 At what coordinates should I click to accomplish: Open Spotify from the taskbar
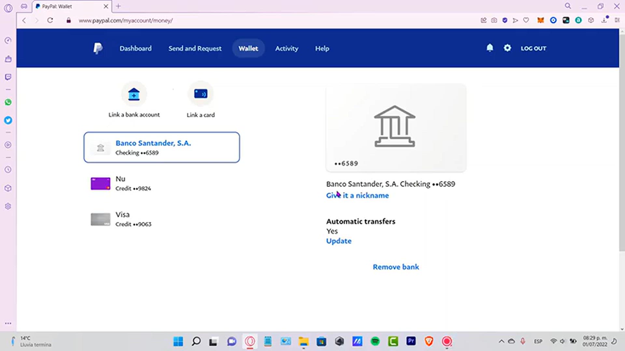375,341
